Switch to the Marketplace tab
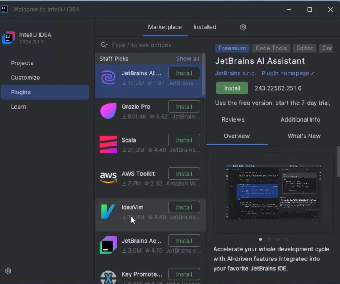 (x=165, y=27)
